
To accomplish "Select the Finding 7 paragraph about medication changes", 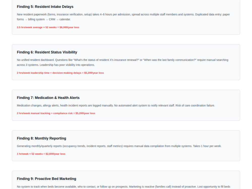I will tap(116, 105).
